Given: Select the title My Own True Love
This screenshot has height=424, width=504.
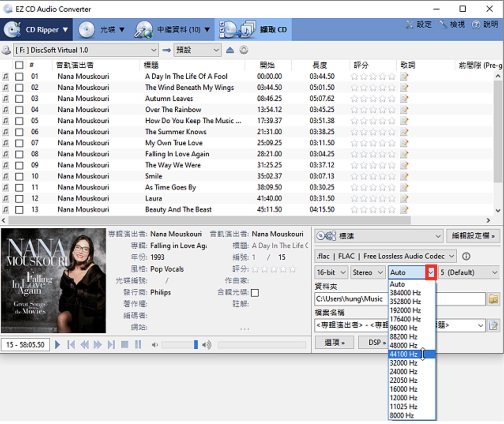Looking at the screenshot, I should click(174, 143).
